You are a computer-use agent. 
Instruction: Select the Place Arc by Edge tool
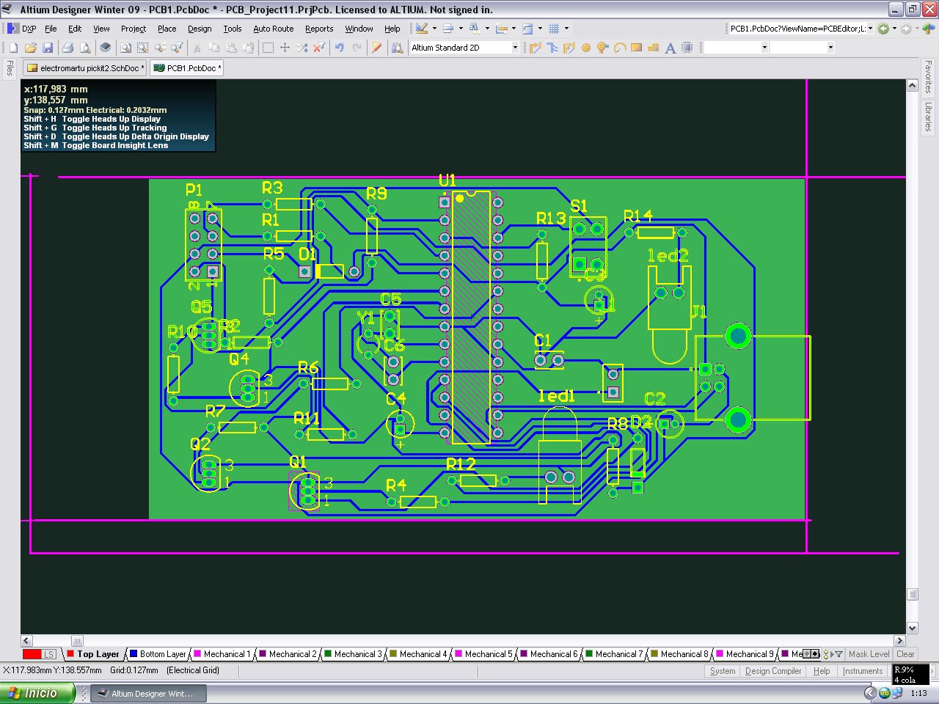pyautogui.click(x=620, y=48)
